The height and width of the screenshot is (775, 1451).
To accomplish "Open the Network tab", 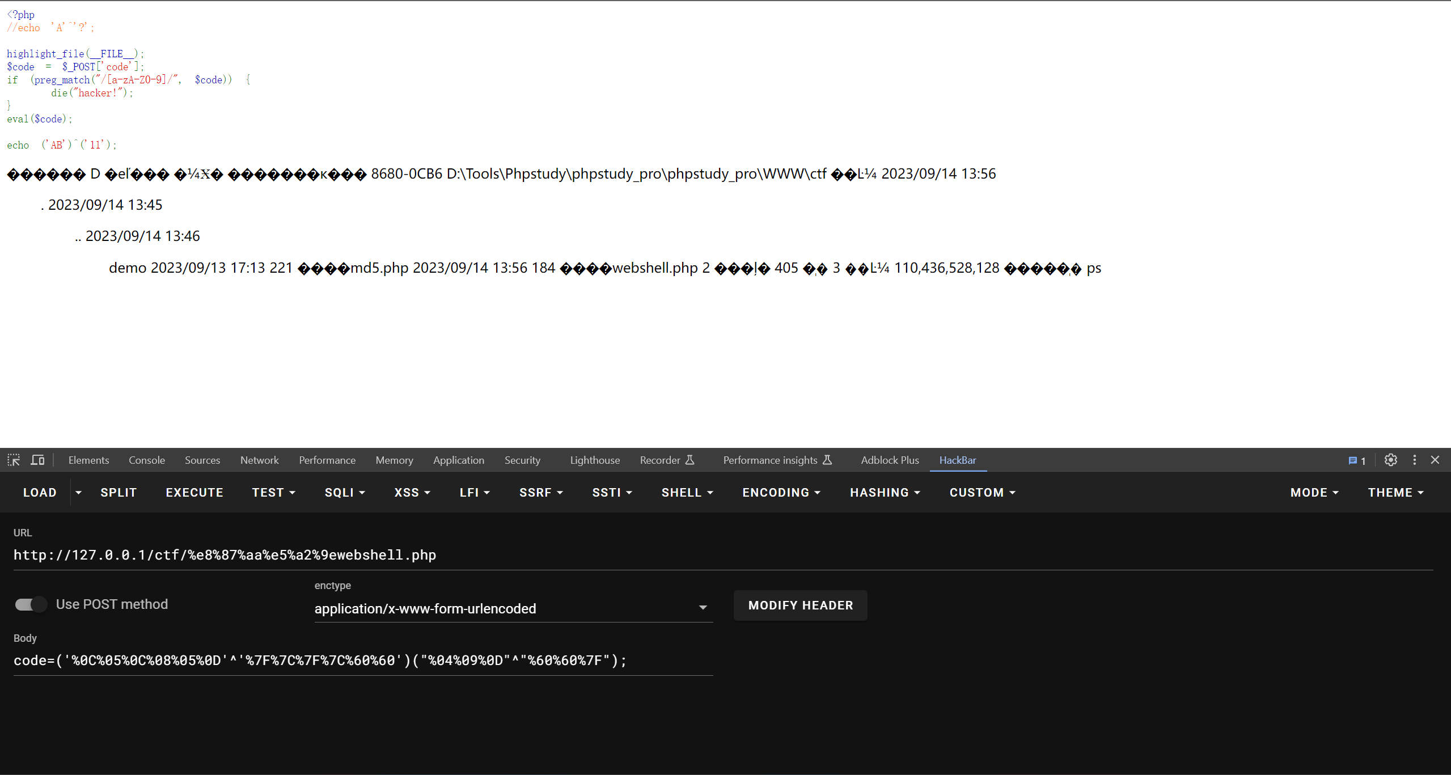I will (x=260, y=460).
